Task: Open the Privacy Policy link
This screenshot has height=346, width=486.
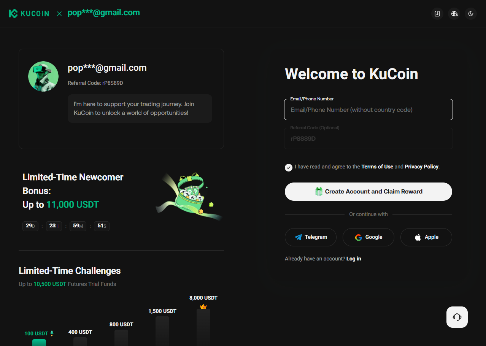Action: 421,167
